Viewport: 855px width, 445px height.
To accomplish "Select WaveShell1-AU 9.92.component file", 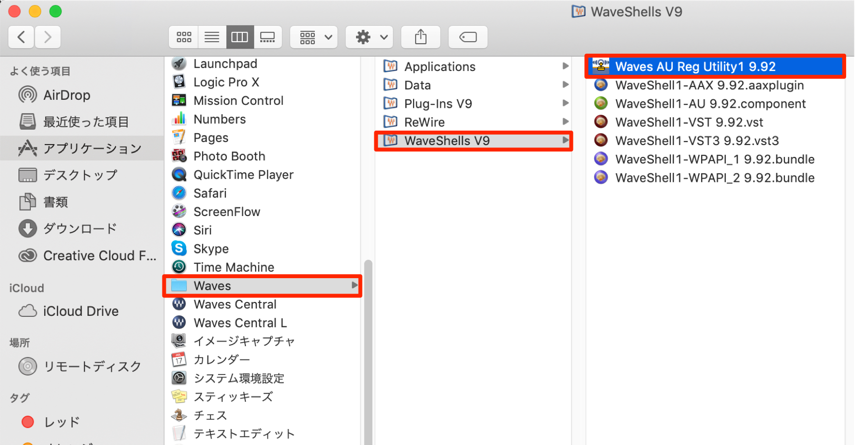I will [x=715, y=103].
